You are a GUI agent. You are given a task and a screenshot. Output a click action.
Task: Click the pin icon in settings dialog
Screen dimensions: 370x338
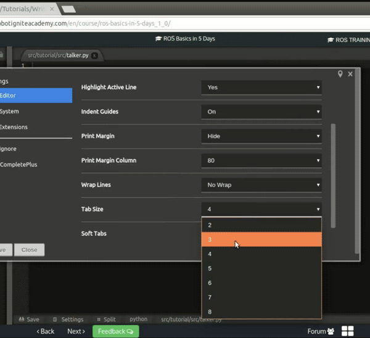click(340, 74)
